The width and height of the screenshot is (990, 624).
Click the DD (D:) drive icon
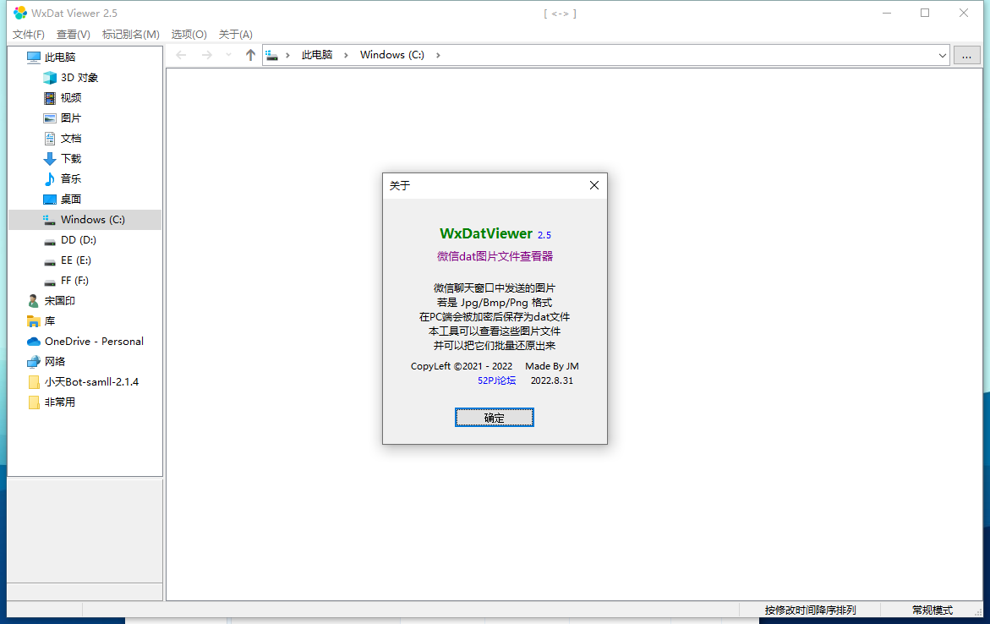pos(50,241)
